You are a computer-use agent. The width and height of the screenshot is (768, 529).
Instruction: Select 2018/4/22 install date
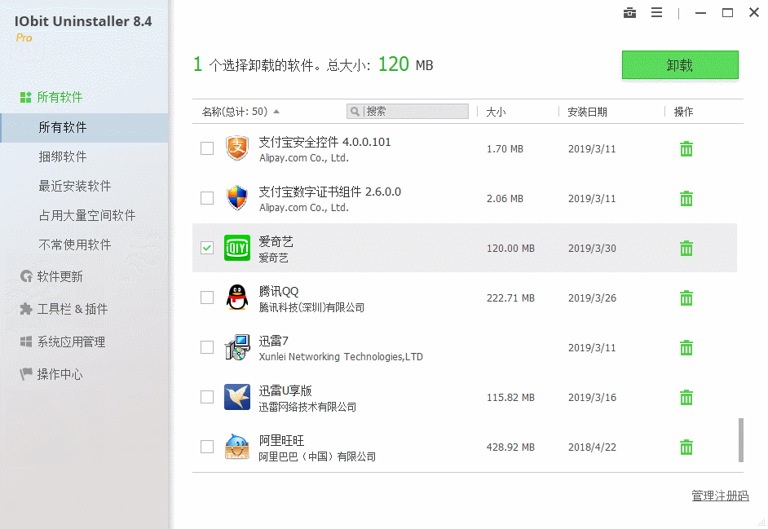click(x=592, y=447)
